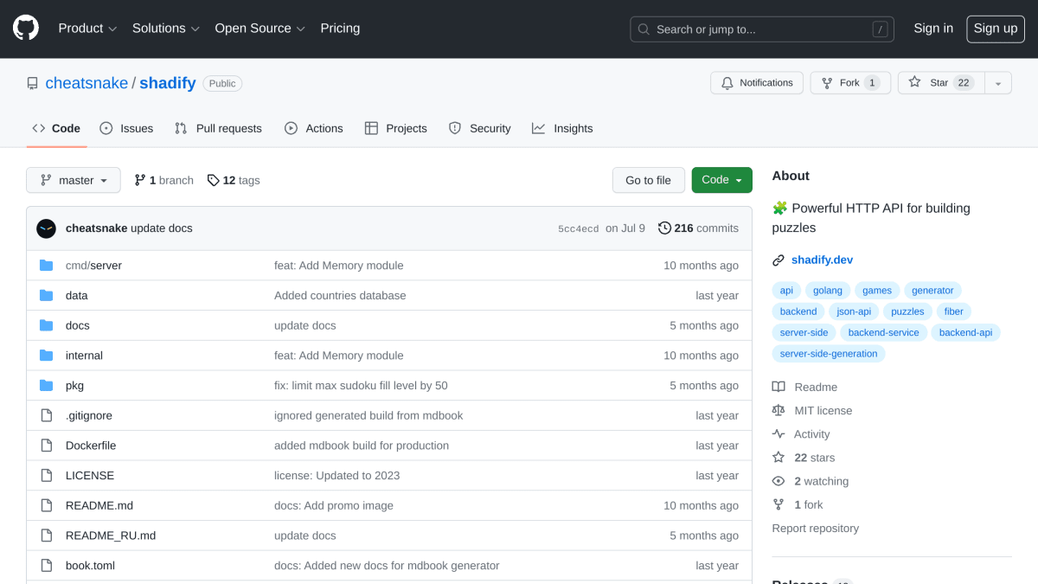Click the Report repository link
This screenshot has height=584, width=1038.
(816, 529)
